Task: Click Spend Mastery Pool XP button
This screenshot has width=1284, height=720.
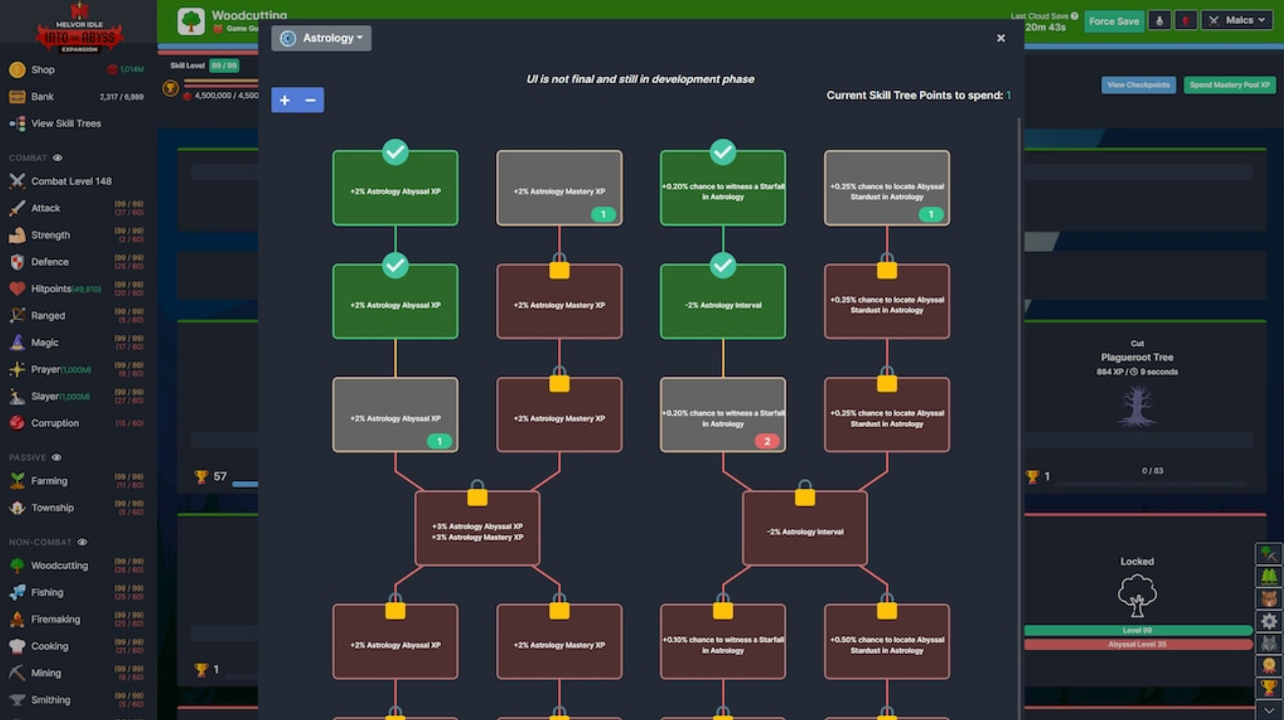Action: pos(1229,85)
